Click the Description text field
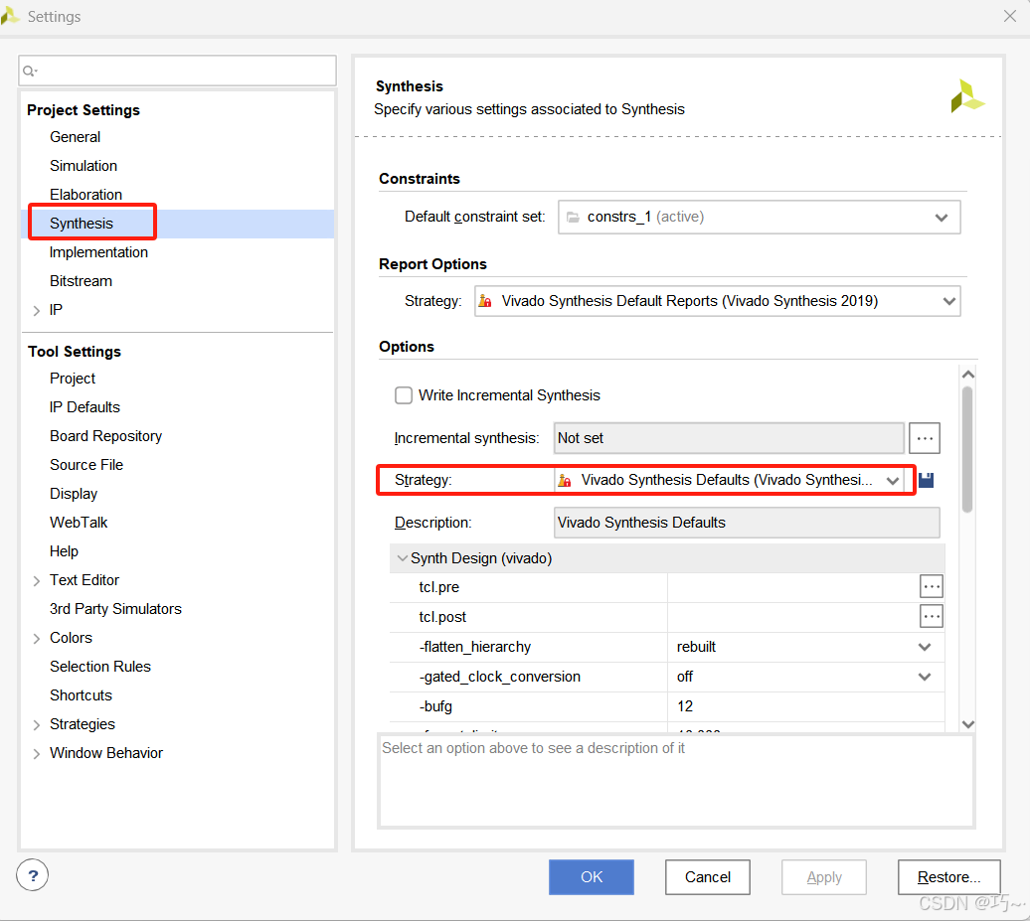 click(747, 523)
